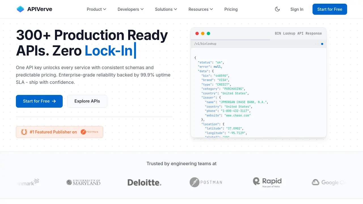Go to the Pricing page
363x204 pixels.
[x=231, y=9]
